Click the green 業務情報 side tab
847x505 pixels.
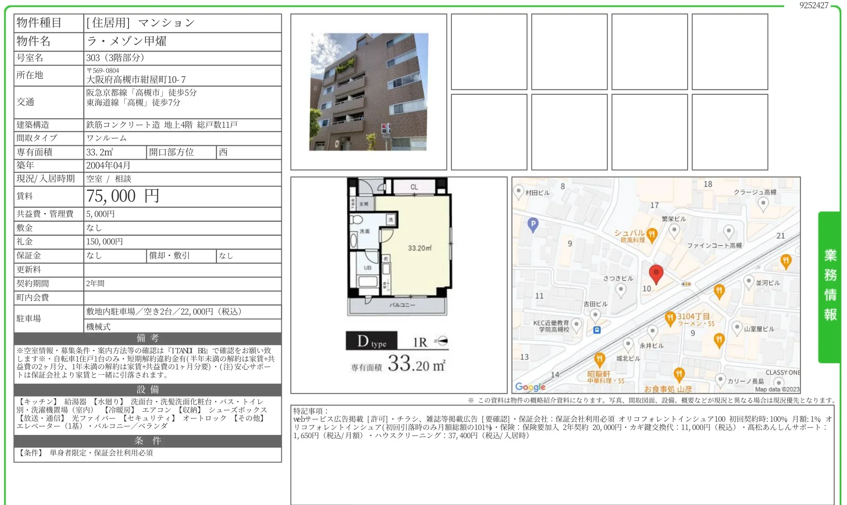pyautogui.click(x=830, y=286)
